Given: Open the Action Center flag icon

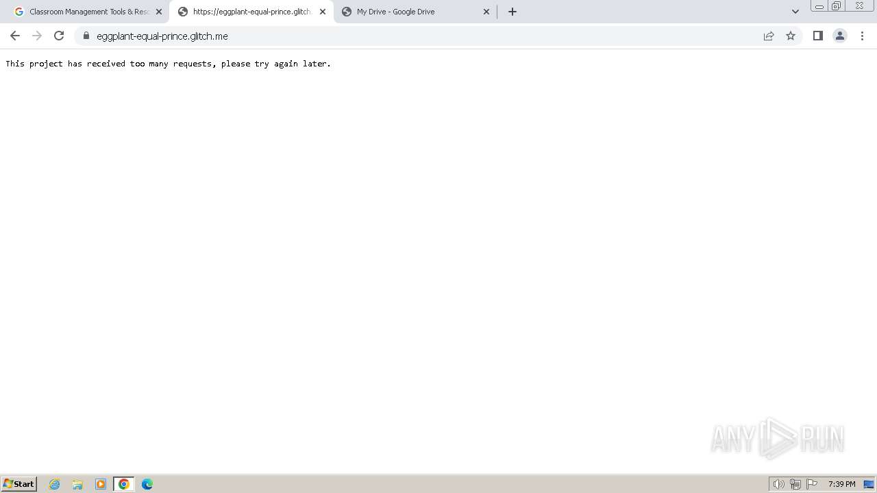Looking at the screenshot, I should coord(812,484).
